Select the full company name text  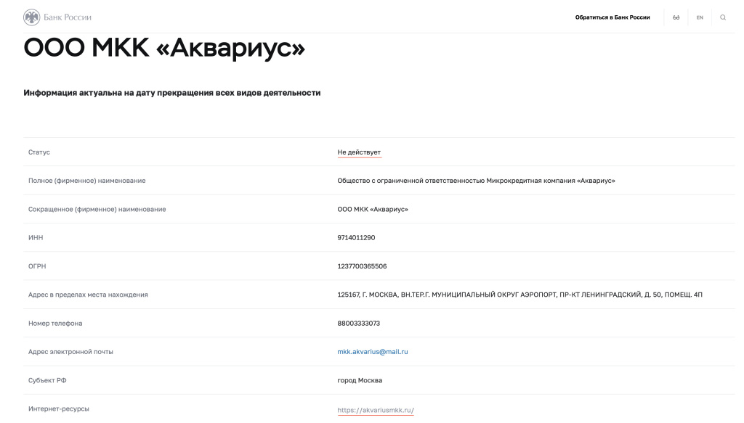(477, 180)
